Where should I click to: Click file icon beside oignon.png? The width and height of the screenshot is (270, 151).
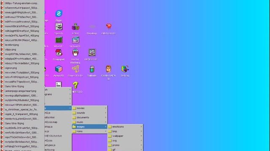pos(3,68)
